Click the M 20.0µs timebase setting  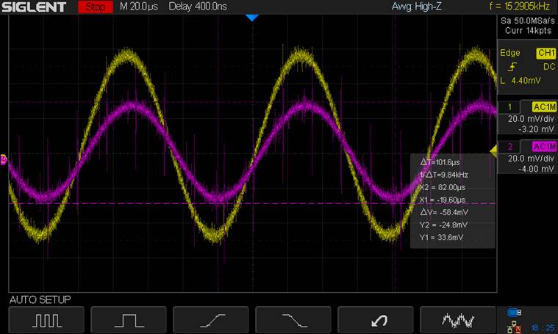140,7
